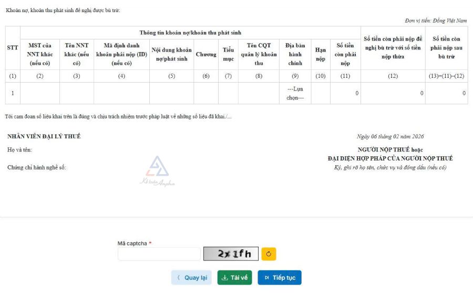Click the Nội dung khoản nợ/phát sinh cell
The image size is (473, 293).
pyautogui.click(x=171, y=93)
